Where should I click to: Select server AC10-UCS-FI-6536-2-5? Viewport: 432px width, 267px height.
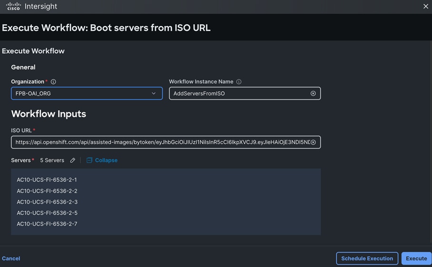pyautogui.click(x=47, y=213)
